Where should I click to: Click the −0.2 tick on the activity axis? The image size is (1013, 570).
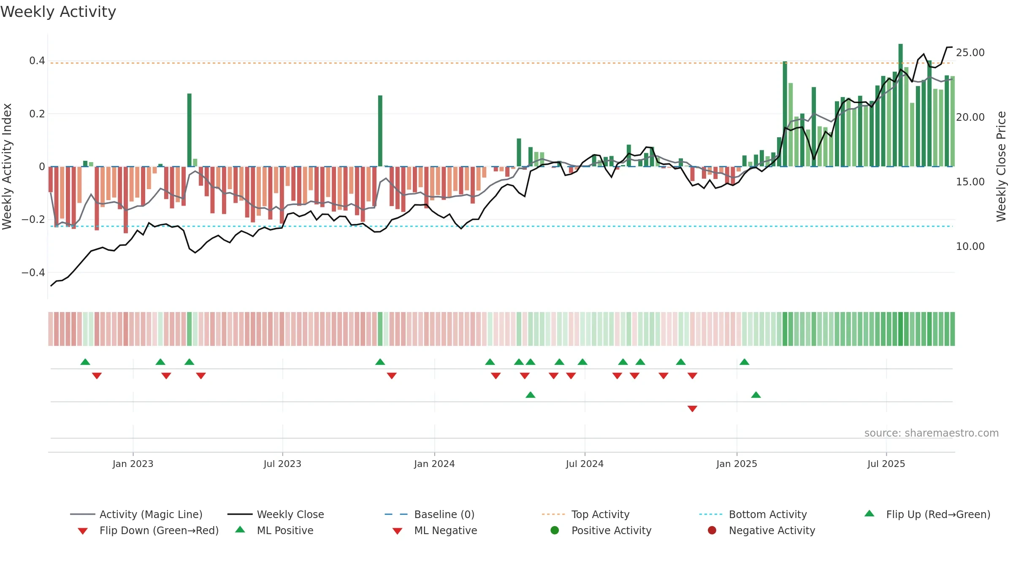pyautogui.click(x=33, y=220)
